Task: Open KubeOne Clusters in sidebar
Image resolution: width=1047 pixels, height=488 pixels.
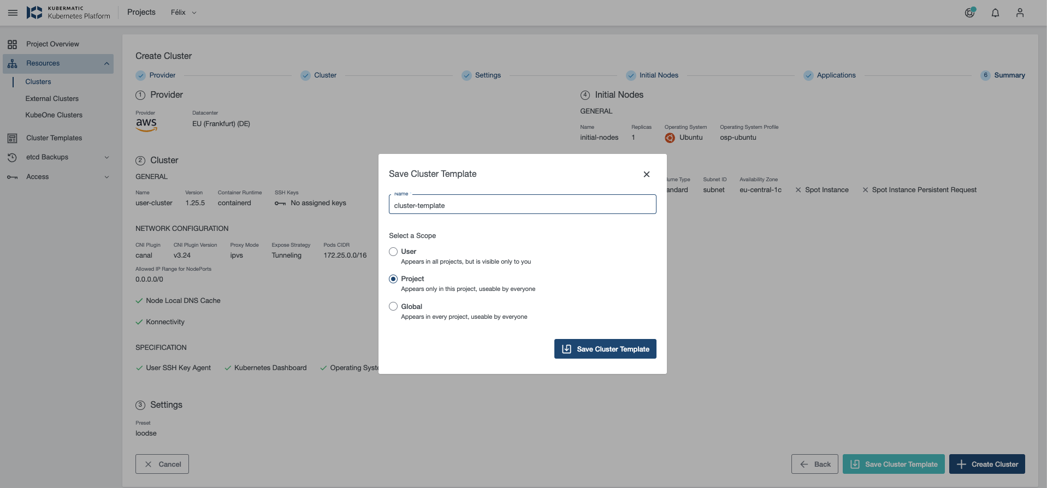Action: click(54, 115)
